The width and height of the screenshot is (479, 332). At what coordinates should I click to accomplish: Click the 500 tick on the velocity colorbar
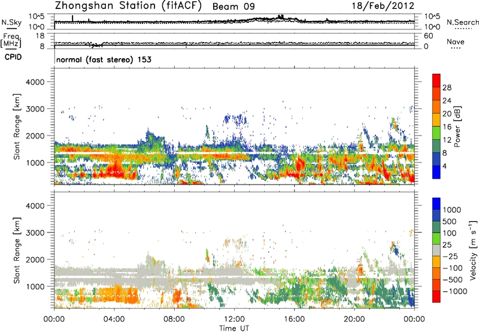point(450,221)
